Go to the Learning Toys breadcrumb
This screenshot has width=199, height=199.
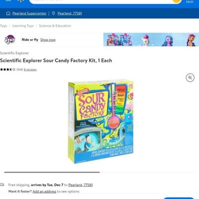pos(23,26)
